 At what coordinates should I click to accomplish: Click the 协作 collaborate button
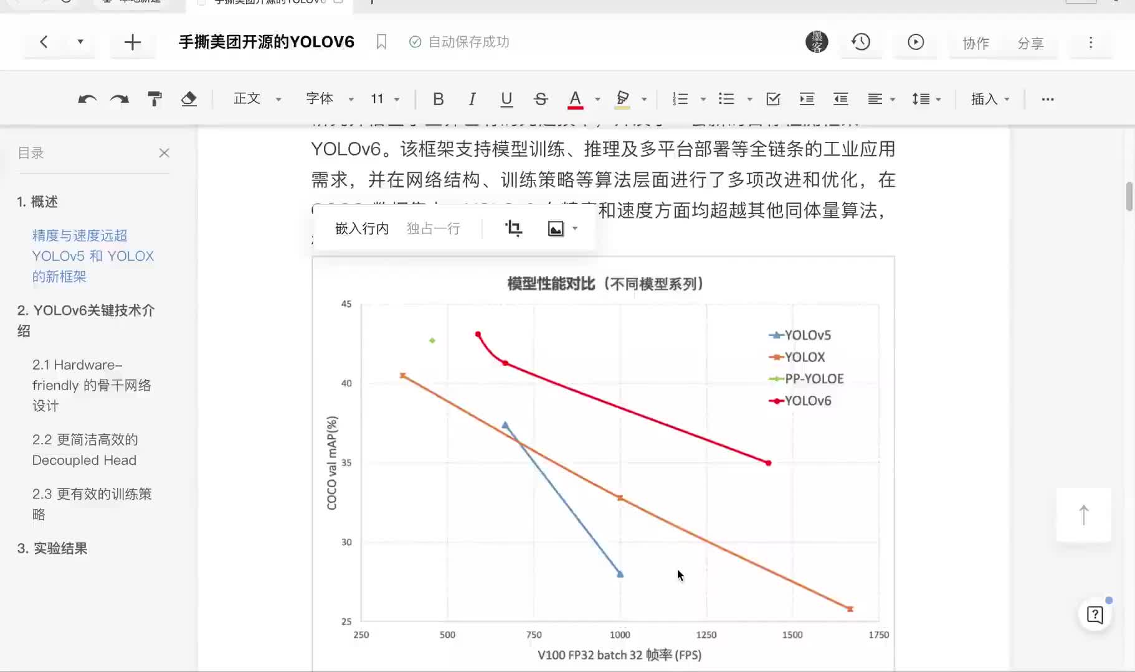point(976,43)
